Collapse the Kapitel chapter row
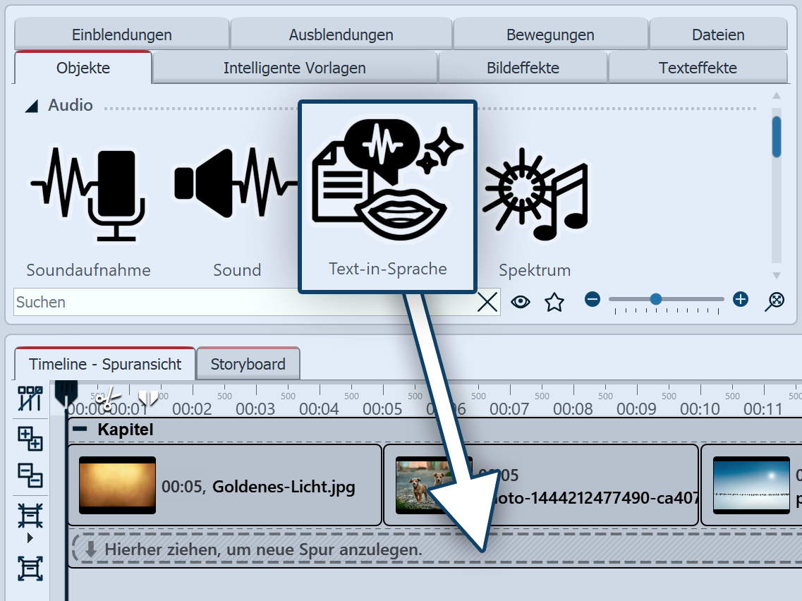 (80, 429)
